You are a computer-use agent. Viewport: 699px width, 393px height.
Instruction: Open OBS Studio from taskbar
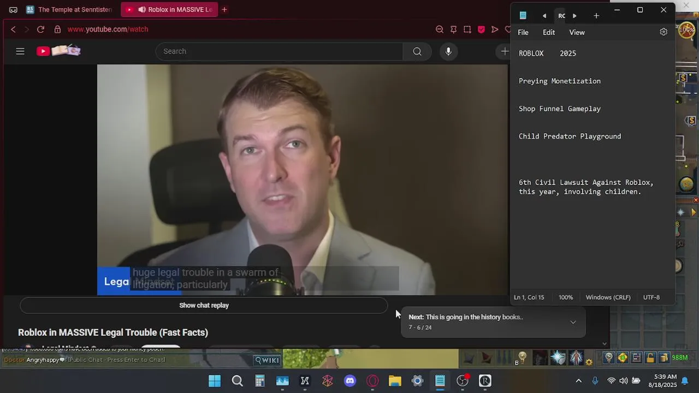coord(463,381)
